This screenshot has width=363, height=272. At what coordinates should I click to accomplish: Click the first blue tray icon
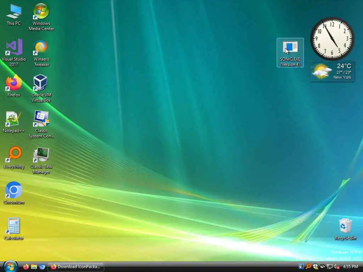click(x=301, y=266)
